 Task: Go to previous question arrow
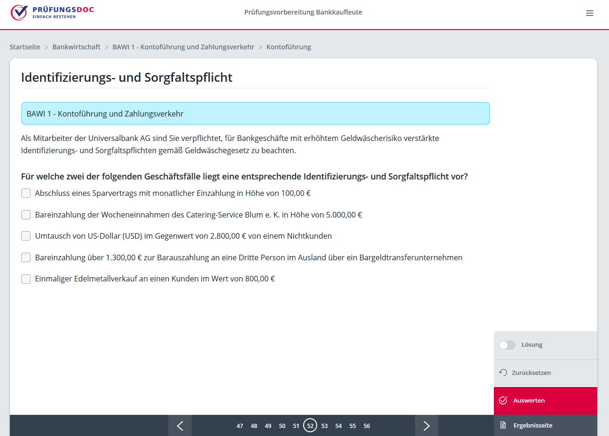[x=180, y=426]
